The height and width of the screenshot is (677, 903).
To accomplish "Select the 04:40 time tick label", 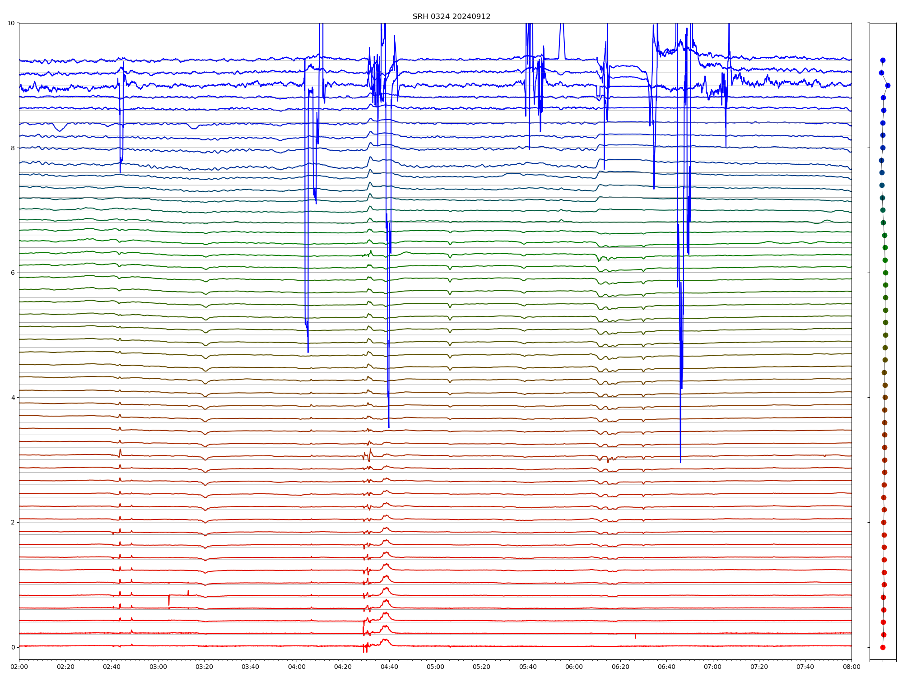I will pos(389,667).
